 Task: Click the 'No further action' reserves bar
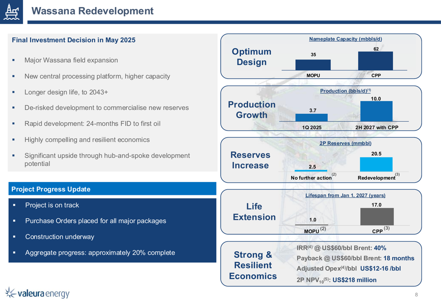point(311,171)
